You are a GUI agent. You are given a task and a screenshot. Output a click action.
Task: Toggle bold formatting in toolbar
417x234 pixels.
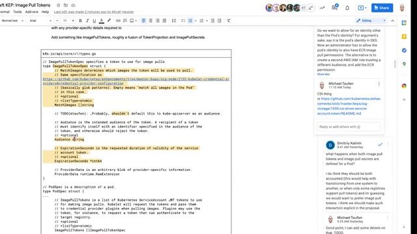pos(80,21)
